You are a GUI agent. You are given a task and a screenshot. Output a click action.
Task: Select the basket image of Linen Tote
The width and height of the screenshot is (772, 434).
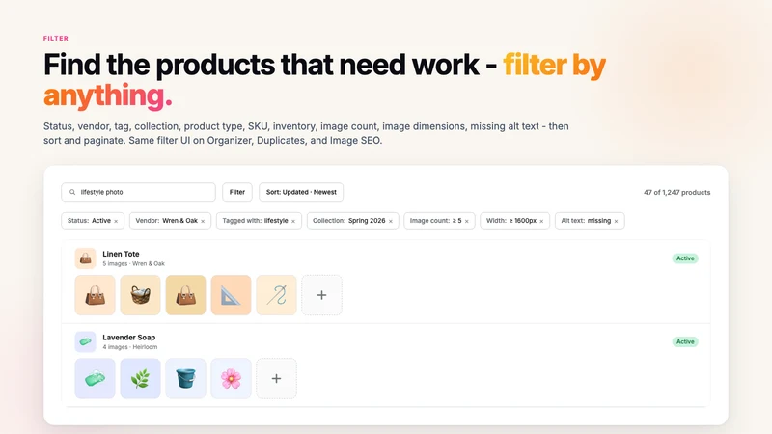click(x=140, y=295)
